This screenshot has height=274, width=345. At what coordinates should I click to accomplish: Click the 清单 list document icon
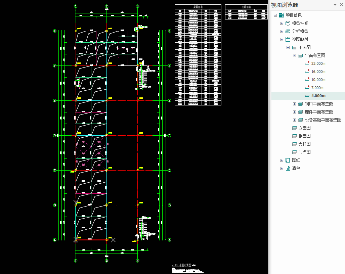click(x=288, y=168)
